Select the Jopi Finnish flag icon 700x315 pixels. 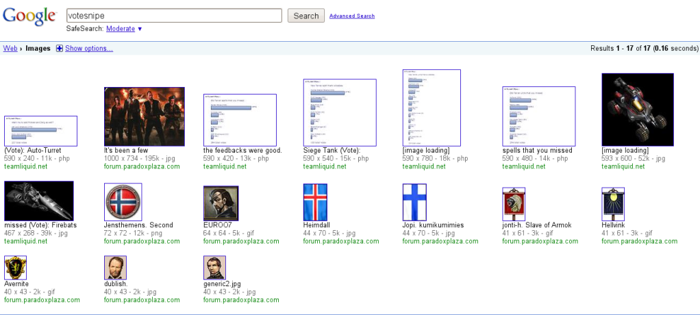click(414, 202)
